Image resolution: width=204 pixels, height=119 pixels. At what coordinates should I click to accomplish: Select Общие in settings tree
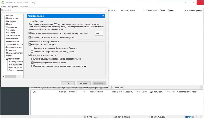[9, 15]
